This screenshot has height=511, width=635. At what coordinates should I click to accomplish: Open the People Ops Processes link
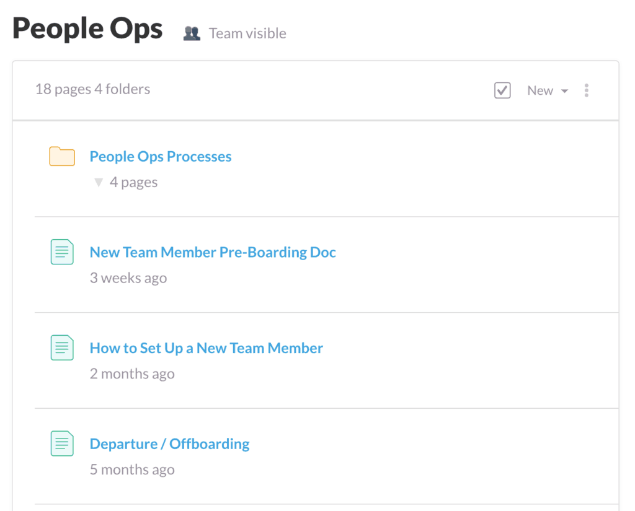[161, 157]
